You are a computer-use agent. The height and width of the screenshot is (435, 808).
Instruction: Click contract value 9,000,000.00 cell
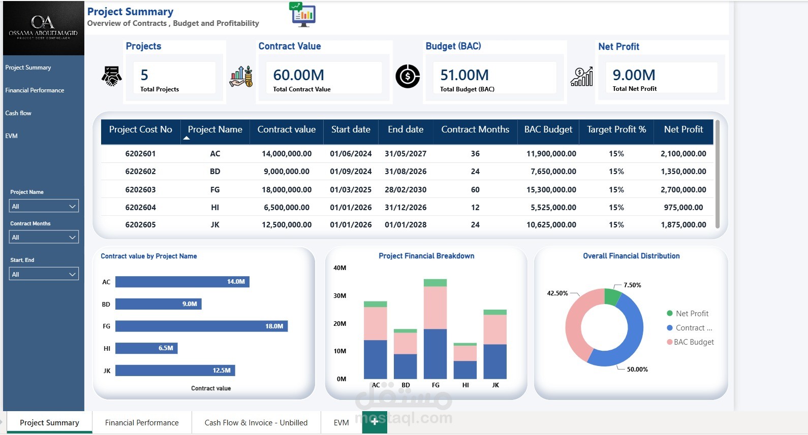[287, 172]
